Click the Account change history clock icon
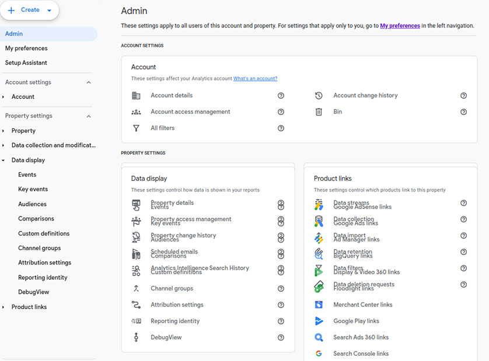 (319, 96)
